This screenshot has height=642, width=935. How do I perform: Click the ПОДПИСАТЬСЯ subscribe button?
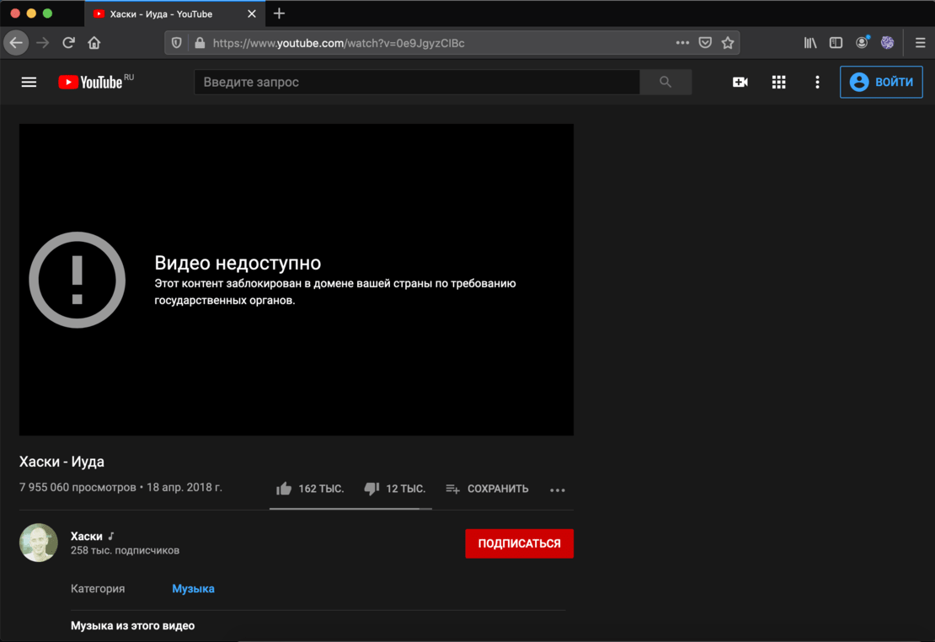pyautogui.click(x=520, y=543)
